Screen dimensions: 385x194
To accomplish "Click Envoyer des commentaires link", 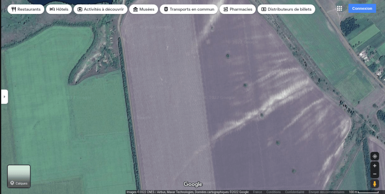I will click(x=326, y=192).
